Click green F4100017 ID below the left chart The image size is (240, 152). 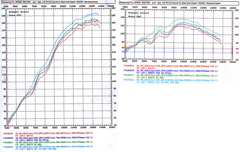tap(8, 142)
